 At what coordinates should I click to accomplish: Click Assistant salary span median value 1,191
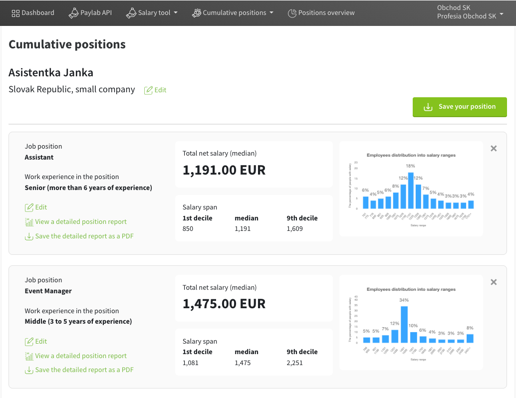pos(243,229)
